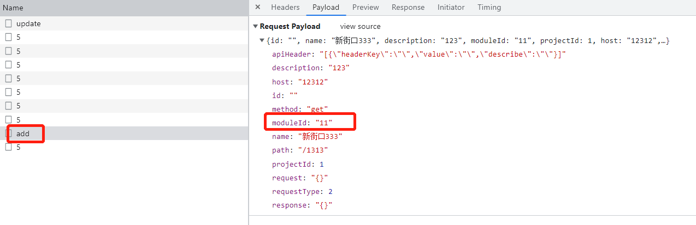Click the moduleId "11" payload entry

coord(302,123)
